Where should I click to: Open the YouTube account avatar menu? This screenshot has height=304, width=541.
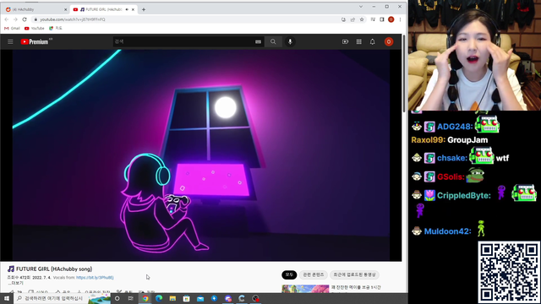coord(389,41)
